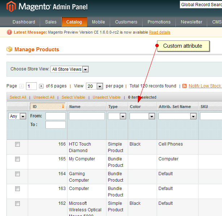Click the Computer name in row 163
Image resolution: width=222 pixels, height=216 pixels.
[x=79, y=189]
